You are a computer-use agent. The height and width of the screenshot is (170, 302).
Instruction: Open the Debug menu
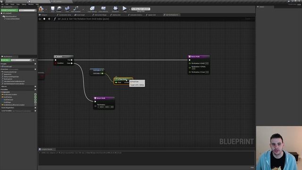(x=24, y=4)
